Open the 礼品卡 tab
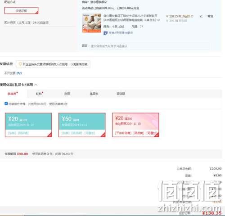The width and height of the screenshot is (225, 216). point(94,94)
